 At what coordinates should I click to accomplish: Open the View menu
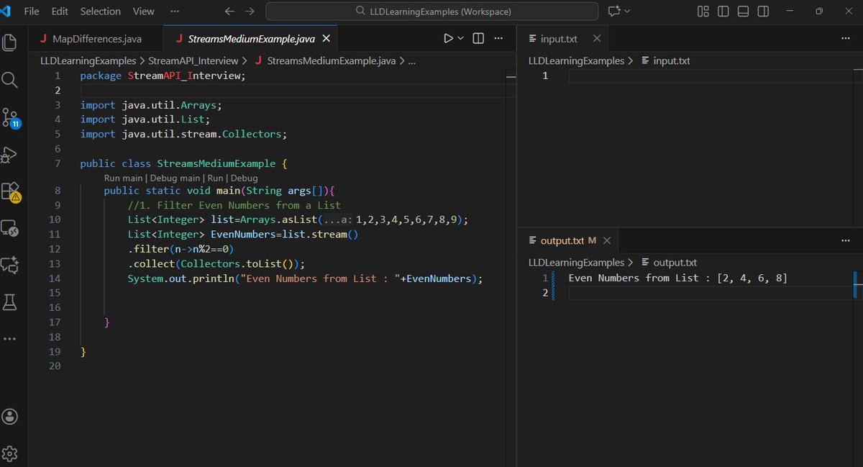tap(144, 12)
